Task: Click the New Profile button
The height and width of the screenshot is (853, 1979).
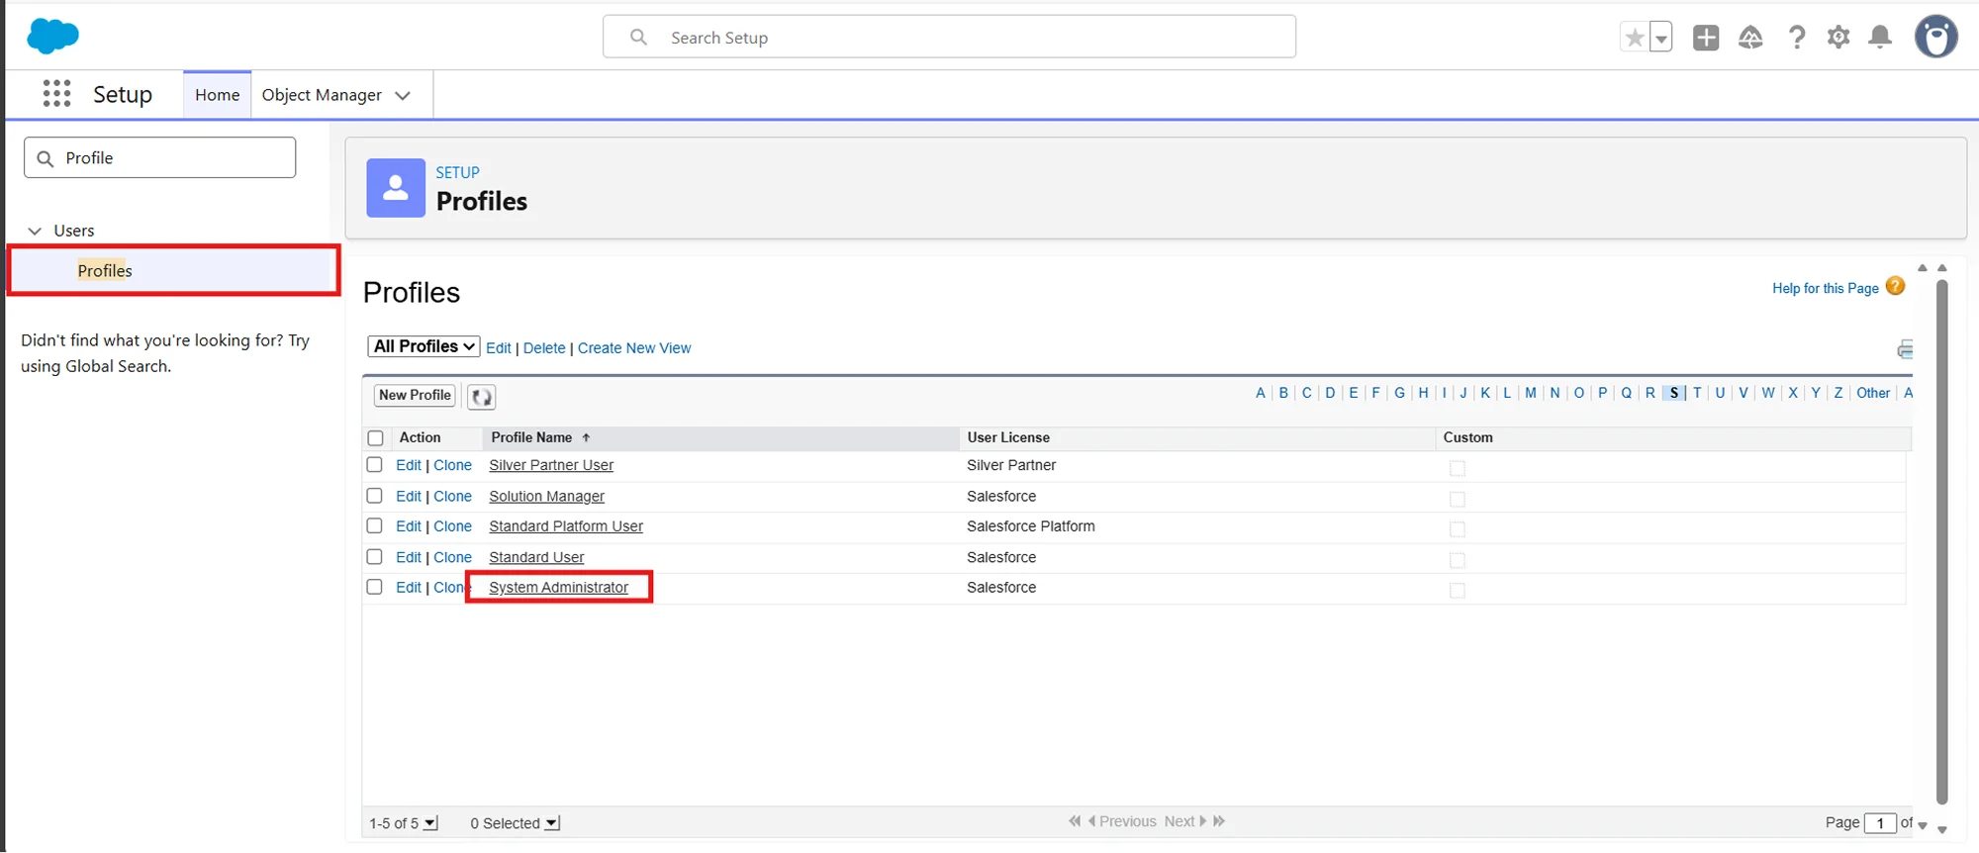Action: click(x=415, y=395)
